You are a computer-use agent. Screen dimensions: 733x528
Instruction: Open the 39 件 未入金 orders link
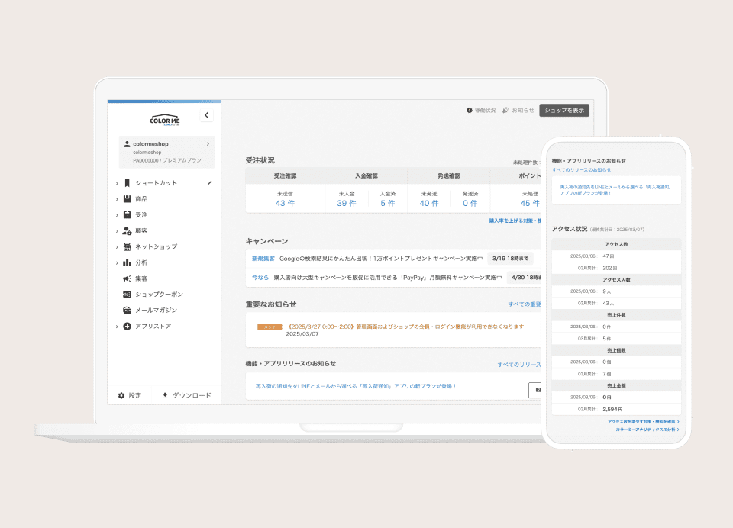pyautogui.click(x=347, y=203)
